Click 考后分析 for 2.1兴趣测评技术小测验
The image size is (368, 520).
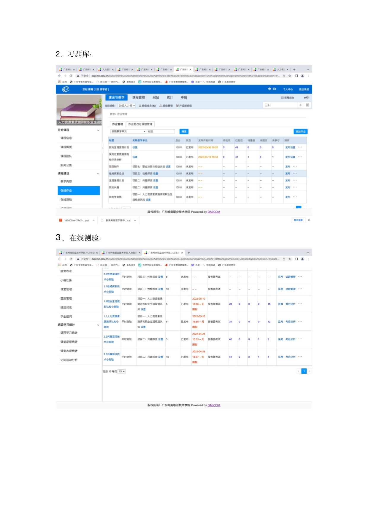tap(290, 357)
